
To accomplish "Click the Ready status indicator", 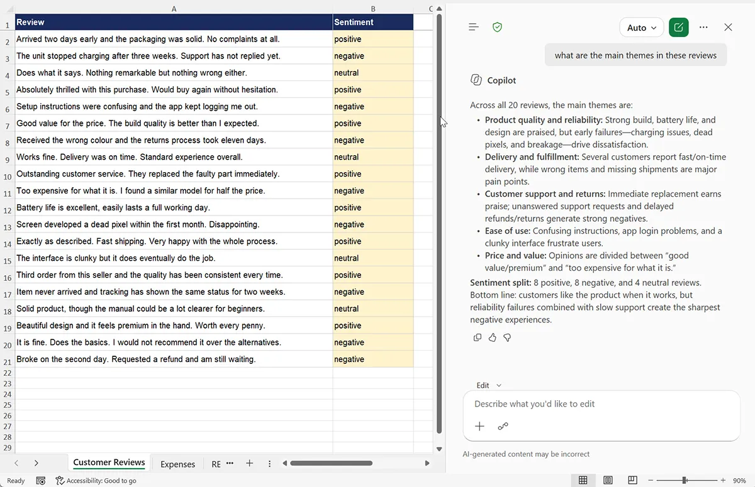I will [16, 481].
